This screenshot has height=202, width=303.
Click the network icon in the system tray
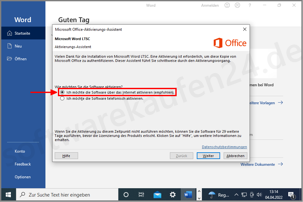tap(244, 194)
